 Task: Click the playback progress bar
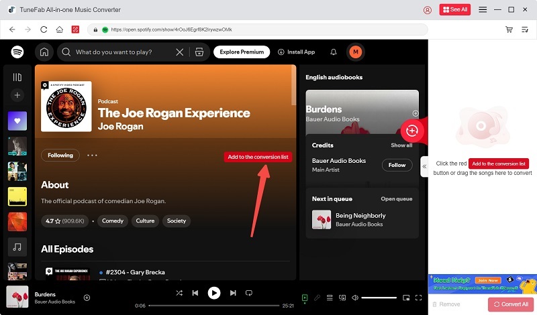[x=214, y=306]
